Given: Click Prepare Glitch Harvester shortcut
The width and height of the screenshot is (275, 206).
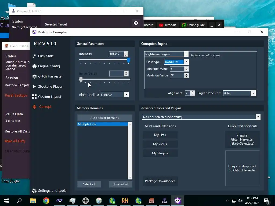Looking at the screenshot, I should coord(243,139).
